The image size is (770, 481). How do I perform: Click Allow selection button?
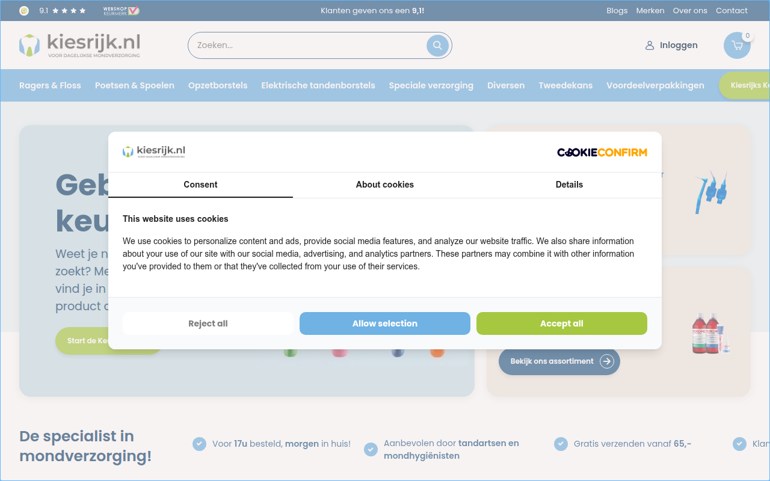[385, 323]
